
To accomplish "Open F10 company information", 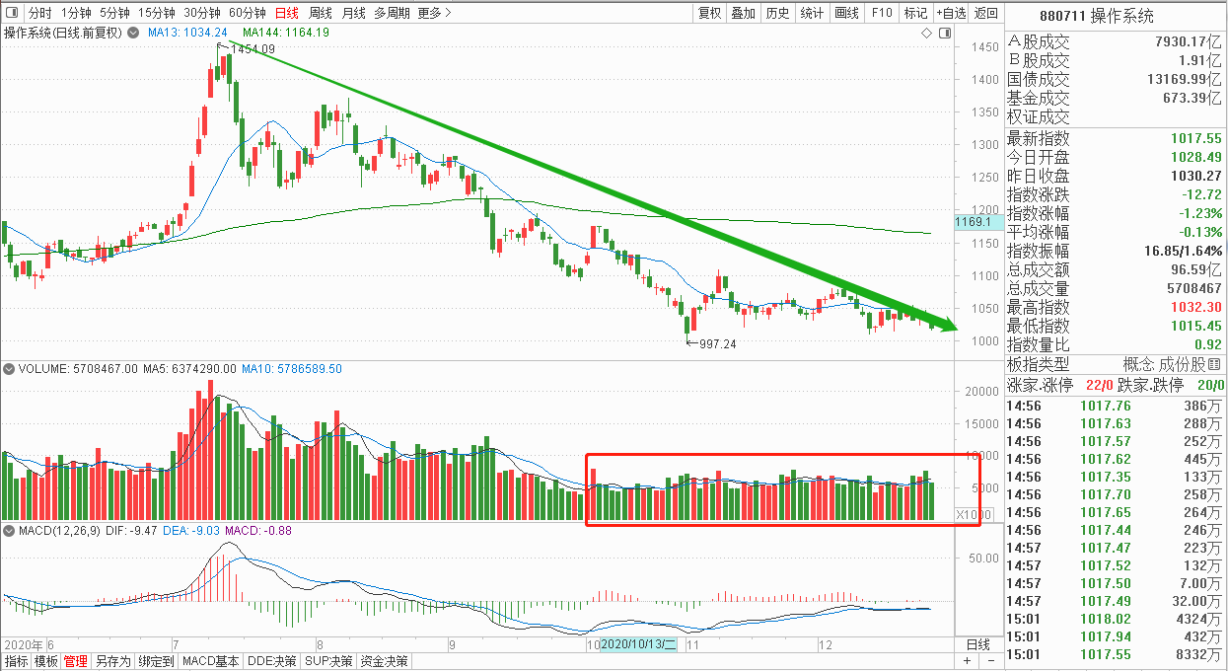I will tap(882, 13).
